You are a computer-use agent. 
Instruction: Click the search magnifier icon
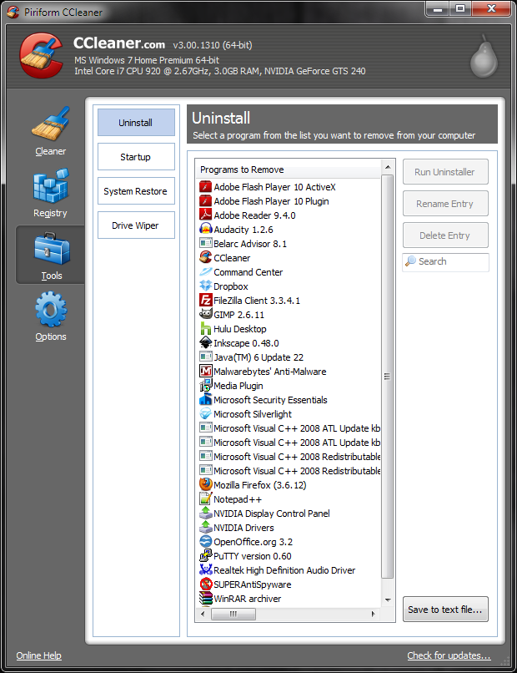click(410, 261)
